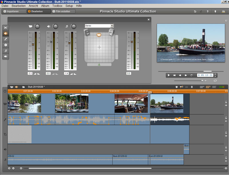The image size is (229, 175).
Task: Open the CD audio import tool
Action: (5, 45)
